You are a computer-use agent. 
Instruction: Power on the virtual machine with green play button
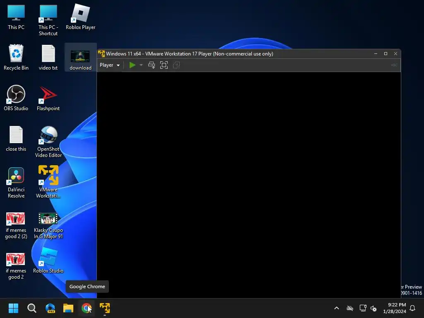coord(132,65)
